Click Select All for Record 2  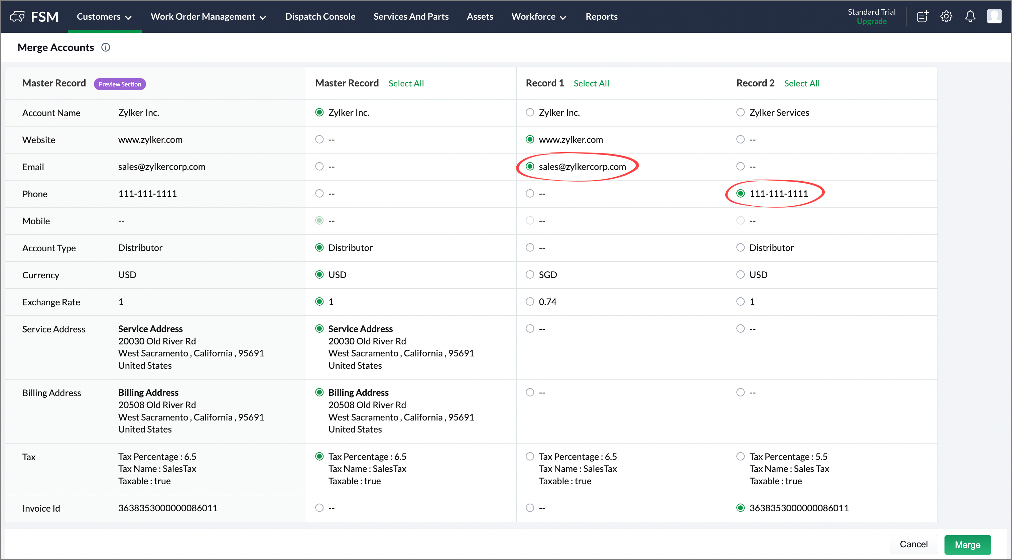click(801, 83)
